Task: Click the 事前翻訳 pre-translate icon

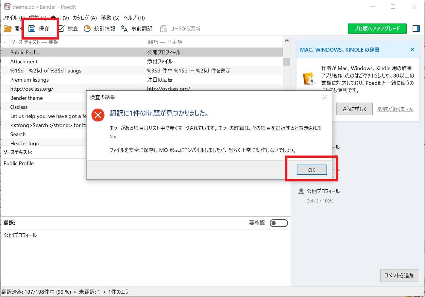Action: pyautogui.click(x=124, y=29)
